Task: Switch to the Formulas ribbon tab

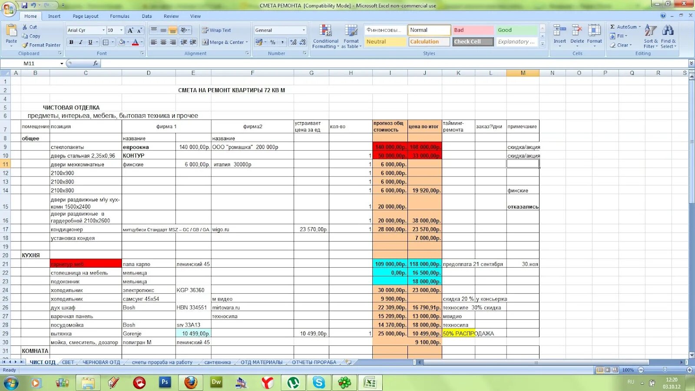Action: 119,16
